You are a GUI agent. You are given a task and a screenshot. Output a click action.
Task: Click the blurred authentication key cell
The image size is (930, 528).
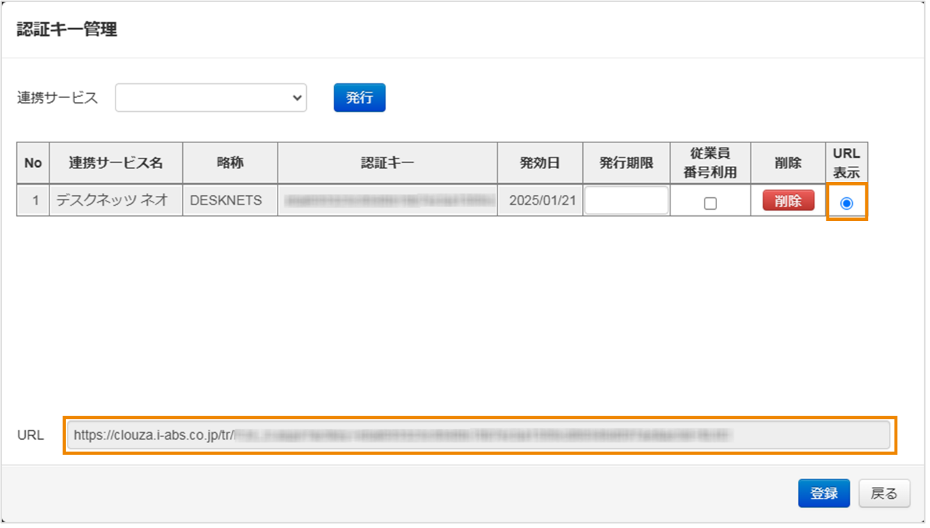(387, 201)
